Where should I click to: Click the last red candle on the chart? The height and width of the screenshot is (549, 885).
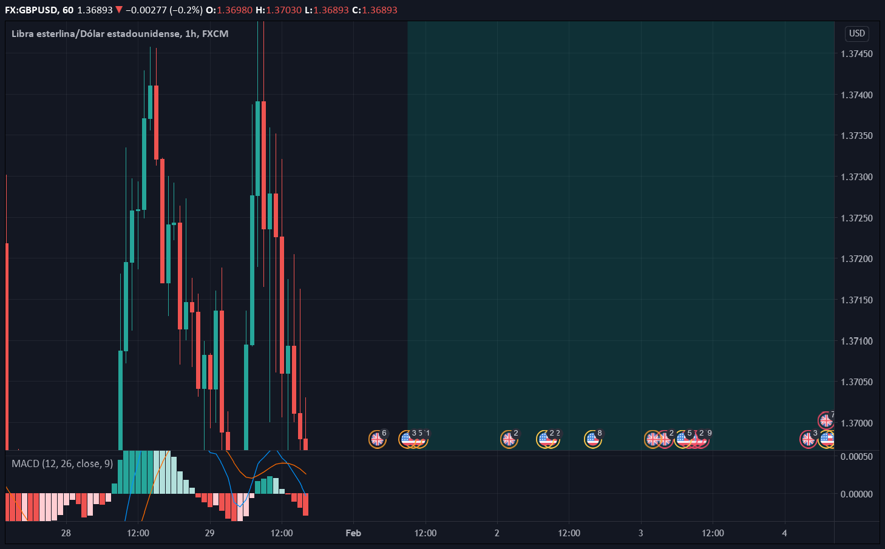306,444
